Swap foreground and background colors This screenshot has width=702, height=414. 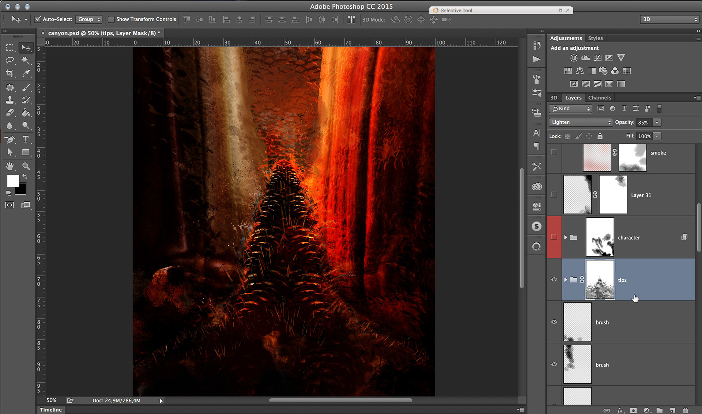click(x=25, y=177)
